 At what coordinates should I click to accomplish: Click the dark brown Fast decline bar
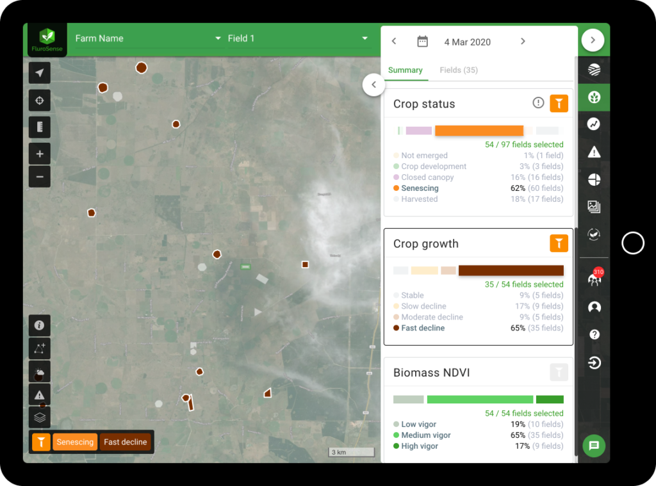point(511,271)
